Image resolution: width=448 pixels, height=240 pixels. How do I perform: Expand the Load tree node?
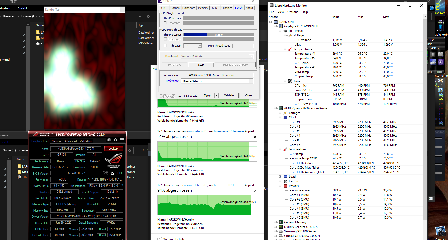click(280, 177)
